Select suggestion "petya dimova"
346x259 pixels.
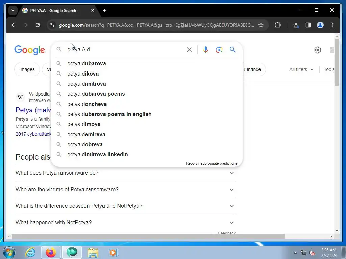tap(147, 124)
